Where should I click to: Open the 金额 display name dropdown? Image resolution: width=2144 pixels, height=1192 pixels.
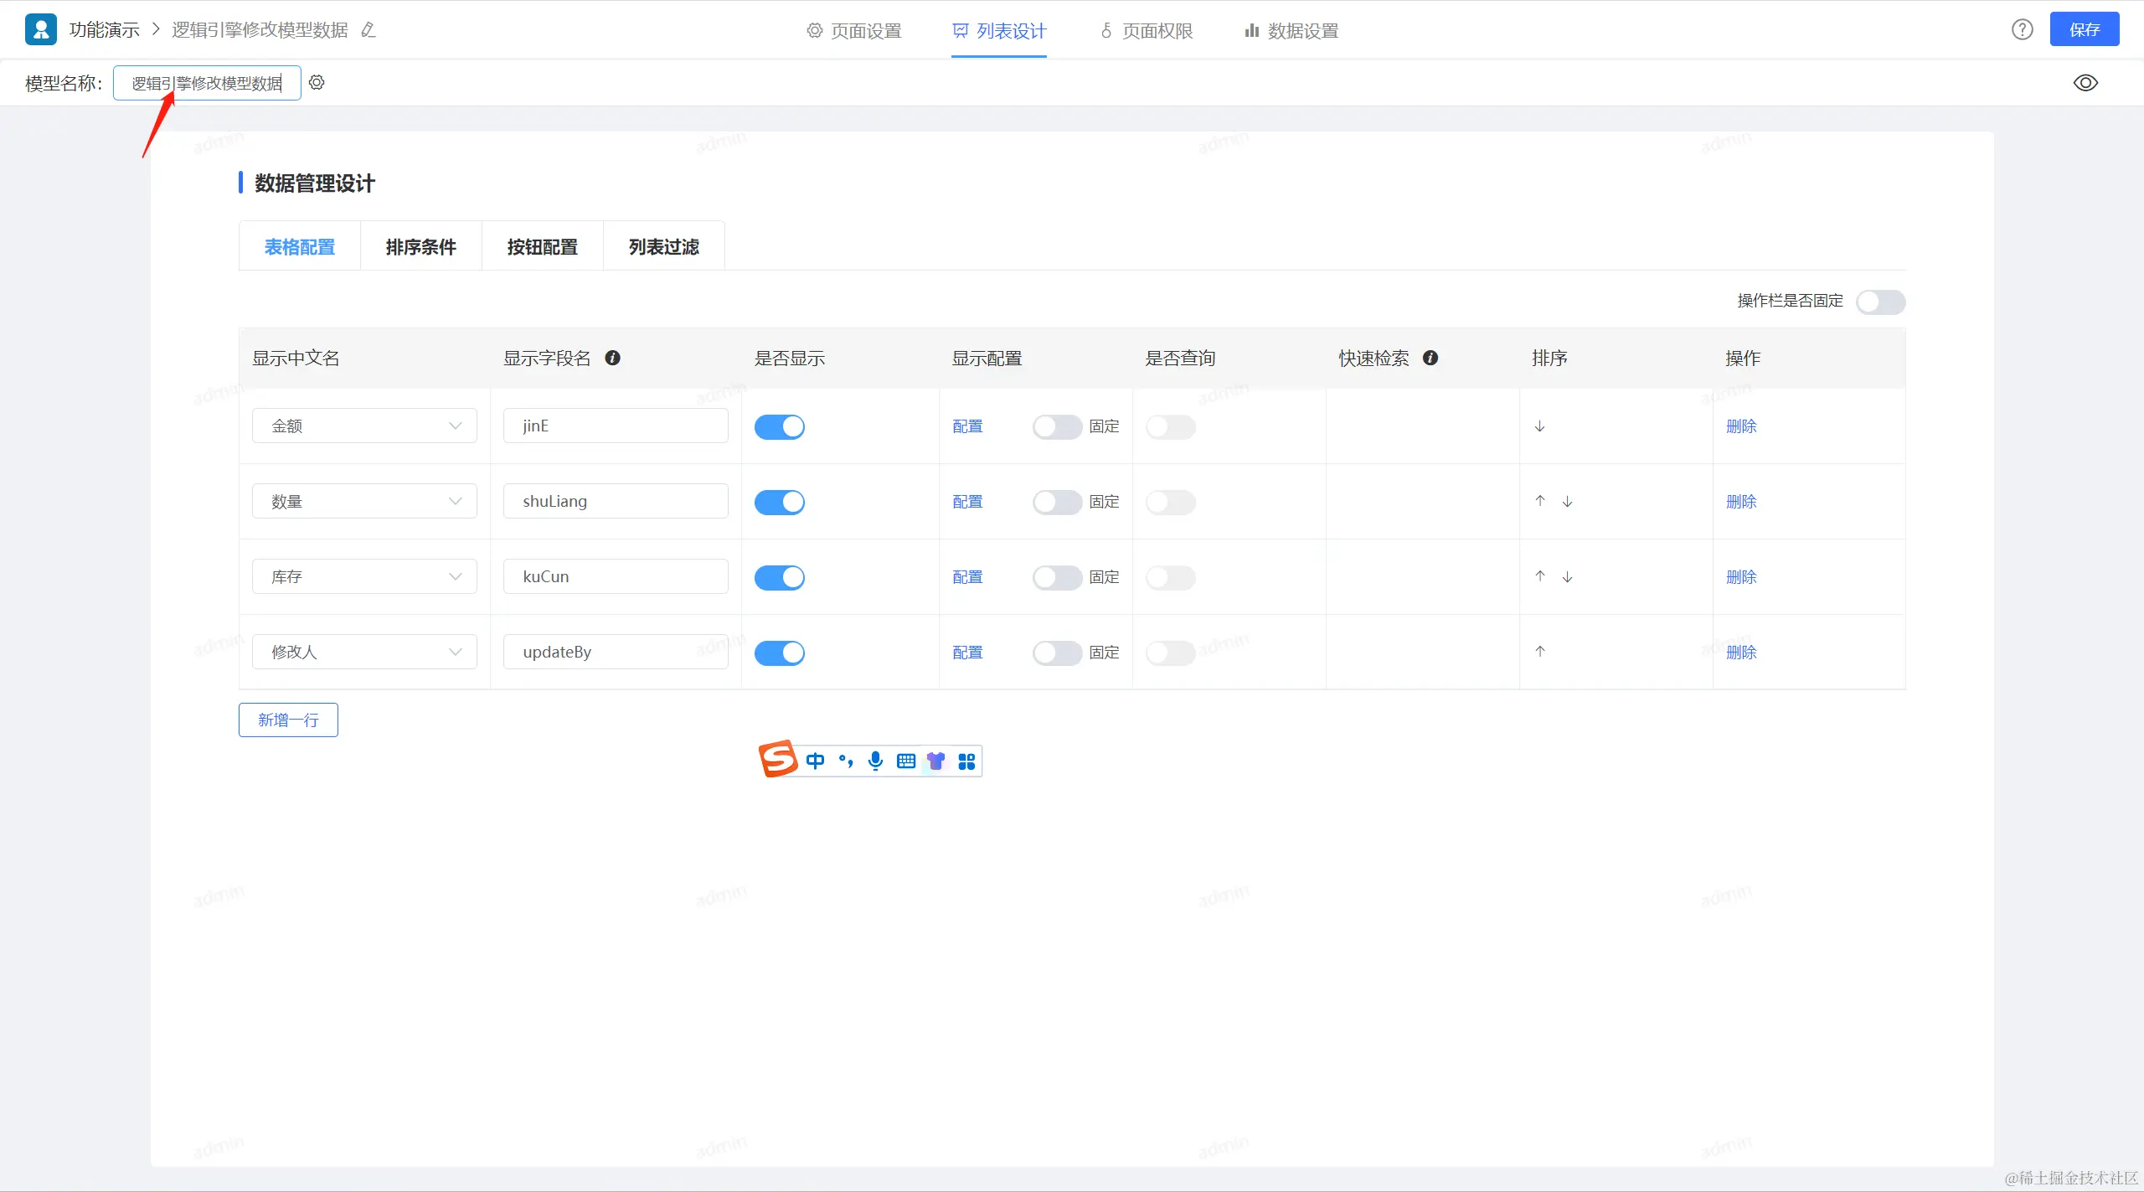point(364,426)
